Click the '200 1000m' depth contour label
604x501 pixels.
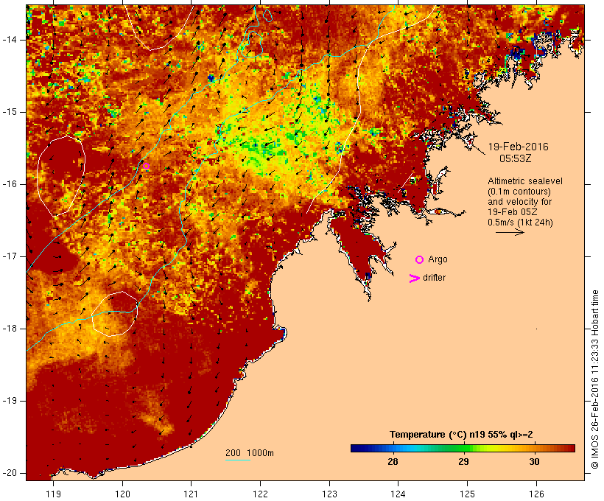[250, 453]
